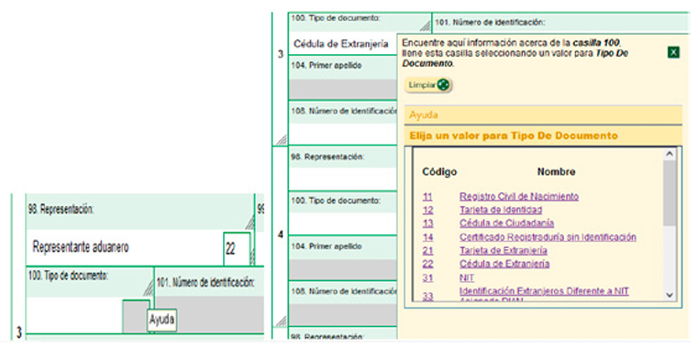Click Cédula de Extranjería field in section 3
Viewport: 698px width, 348px height.
(x=342, y=44)
